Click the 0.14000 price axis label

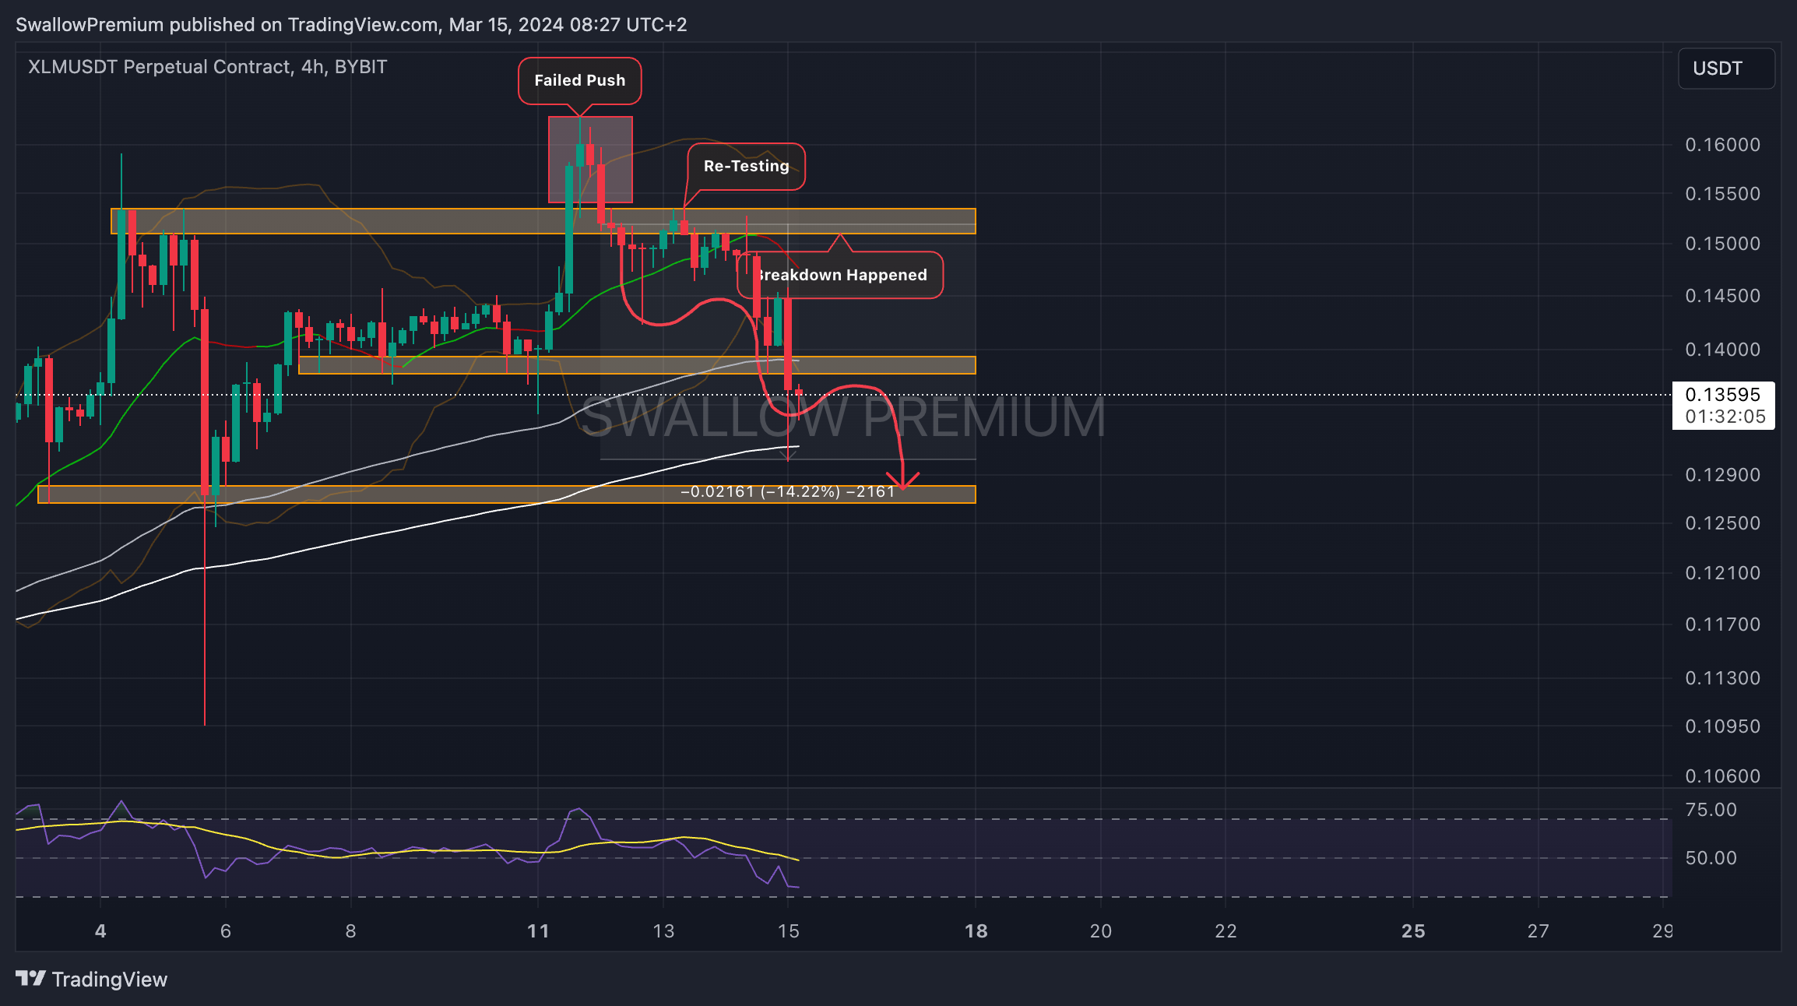coord(1722,350)
